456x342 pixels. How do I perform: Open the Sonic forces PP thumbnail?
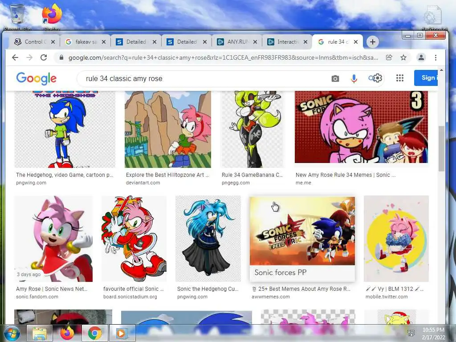[x=302, y=239]
